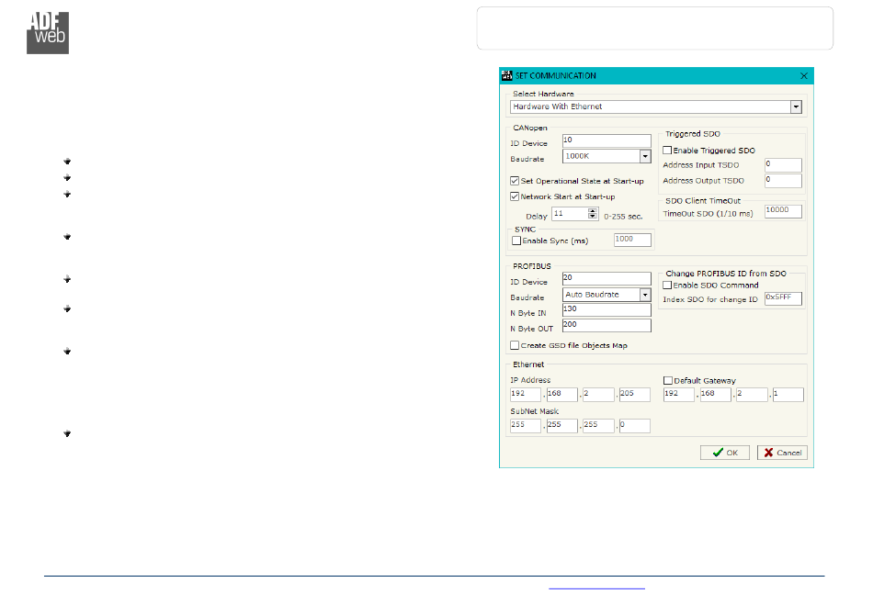Click the CANopen ID Device field
The width and height of the screenshot is (873, 605).
tap(607, 140)
